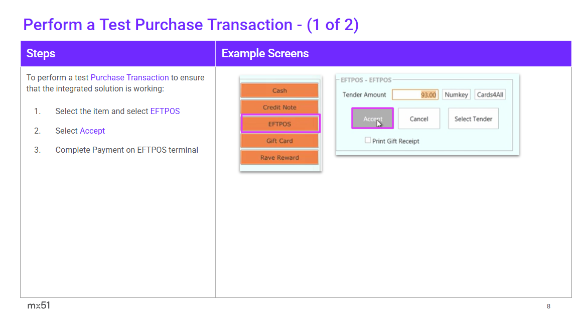The width and height of the screenshot is (579, 325).
Task: Enable the Print Gift Receipt checkbox
Action: (x=368, y=141)
